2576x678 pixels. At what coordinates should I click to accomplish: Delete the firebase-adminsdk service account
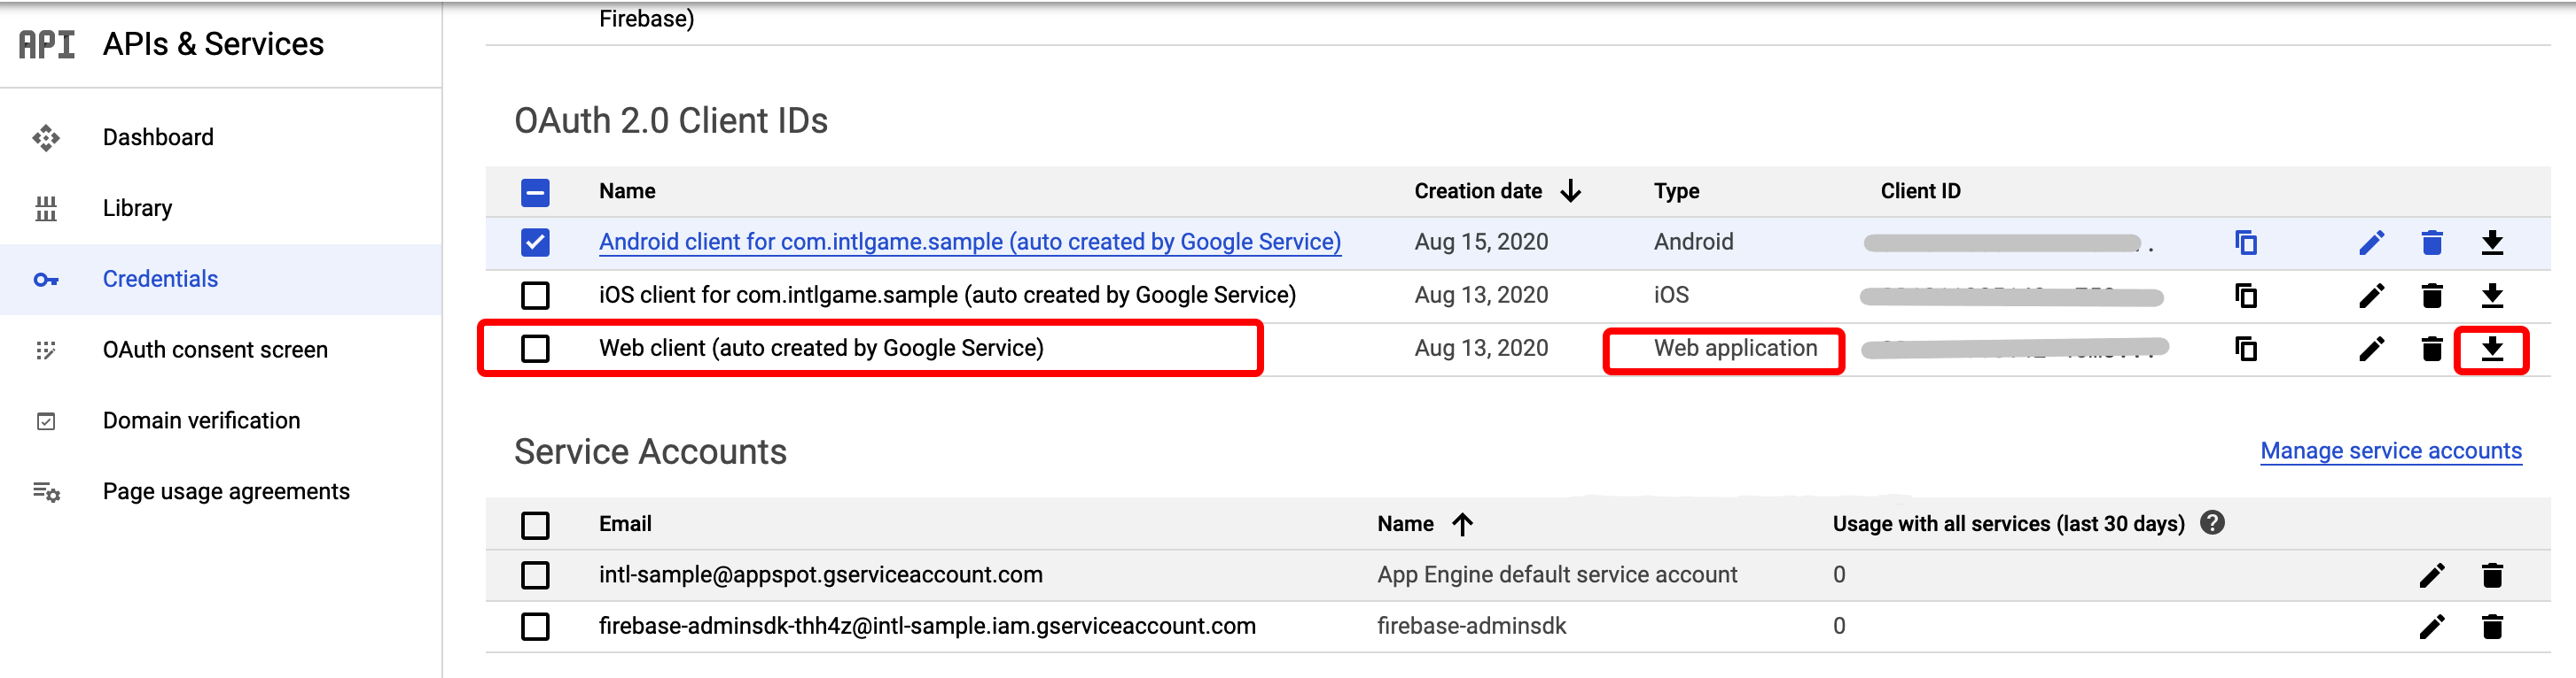(2492, 627)
